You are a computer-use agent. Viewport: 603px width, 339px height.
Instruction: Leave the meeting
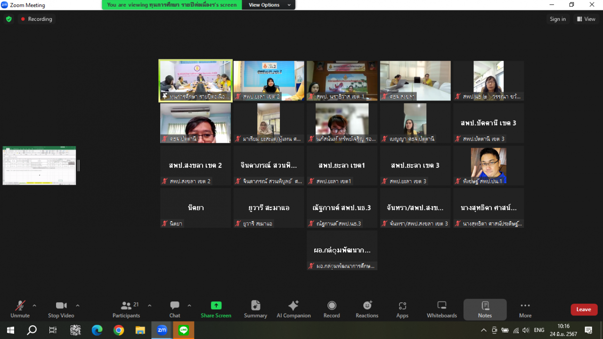(x=584, y=309)
